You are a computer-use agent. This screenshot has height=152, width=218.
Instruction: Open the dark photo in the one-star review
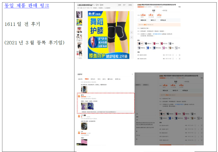(84, 126)
